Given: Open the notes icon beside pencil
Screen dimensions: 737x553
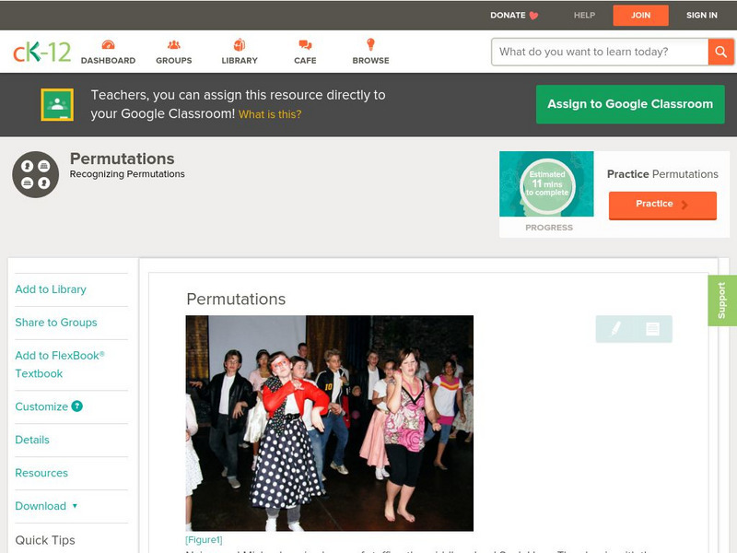Looking at the screenshot, I should point(652,328).
